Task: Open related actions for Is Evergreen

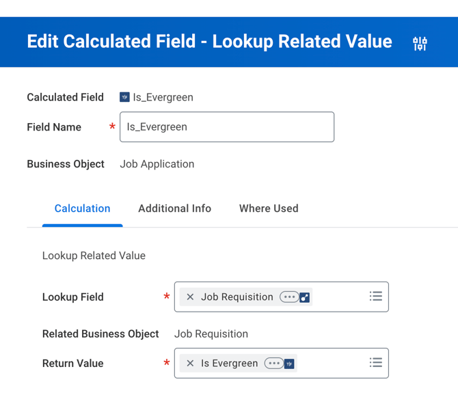Action: [x=274, y=364]
